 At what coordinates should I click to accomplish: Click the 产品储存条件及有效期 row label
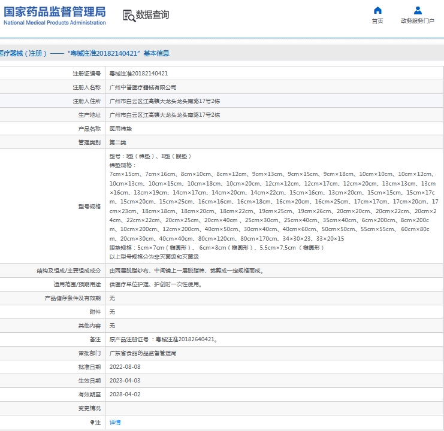(73, 298)
